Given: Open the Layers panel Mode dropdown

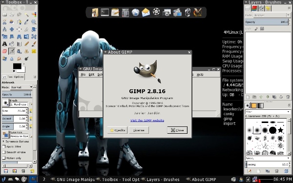Looking at the screenshot, I should [268, 15].
